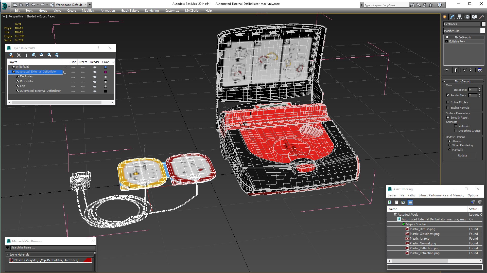Click Remove Modifier trash icon in stack

471,70
